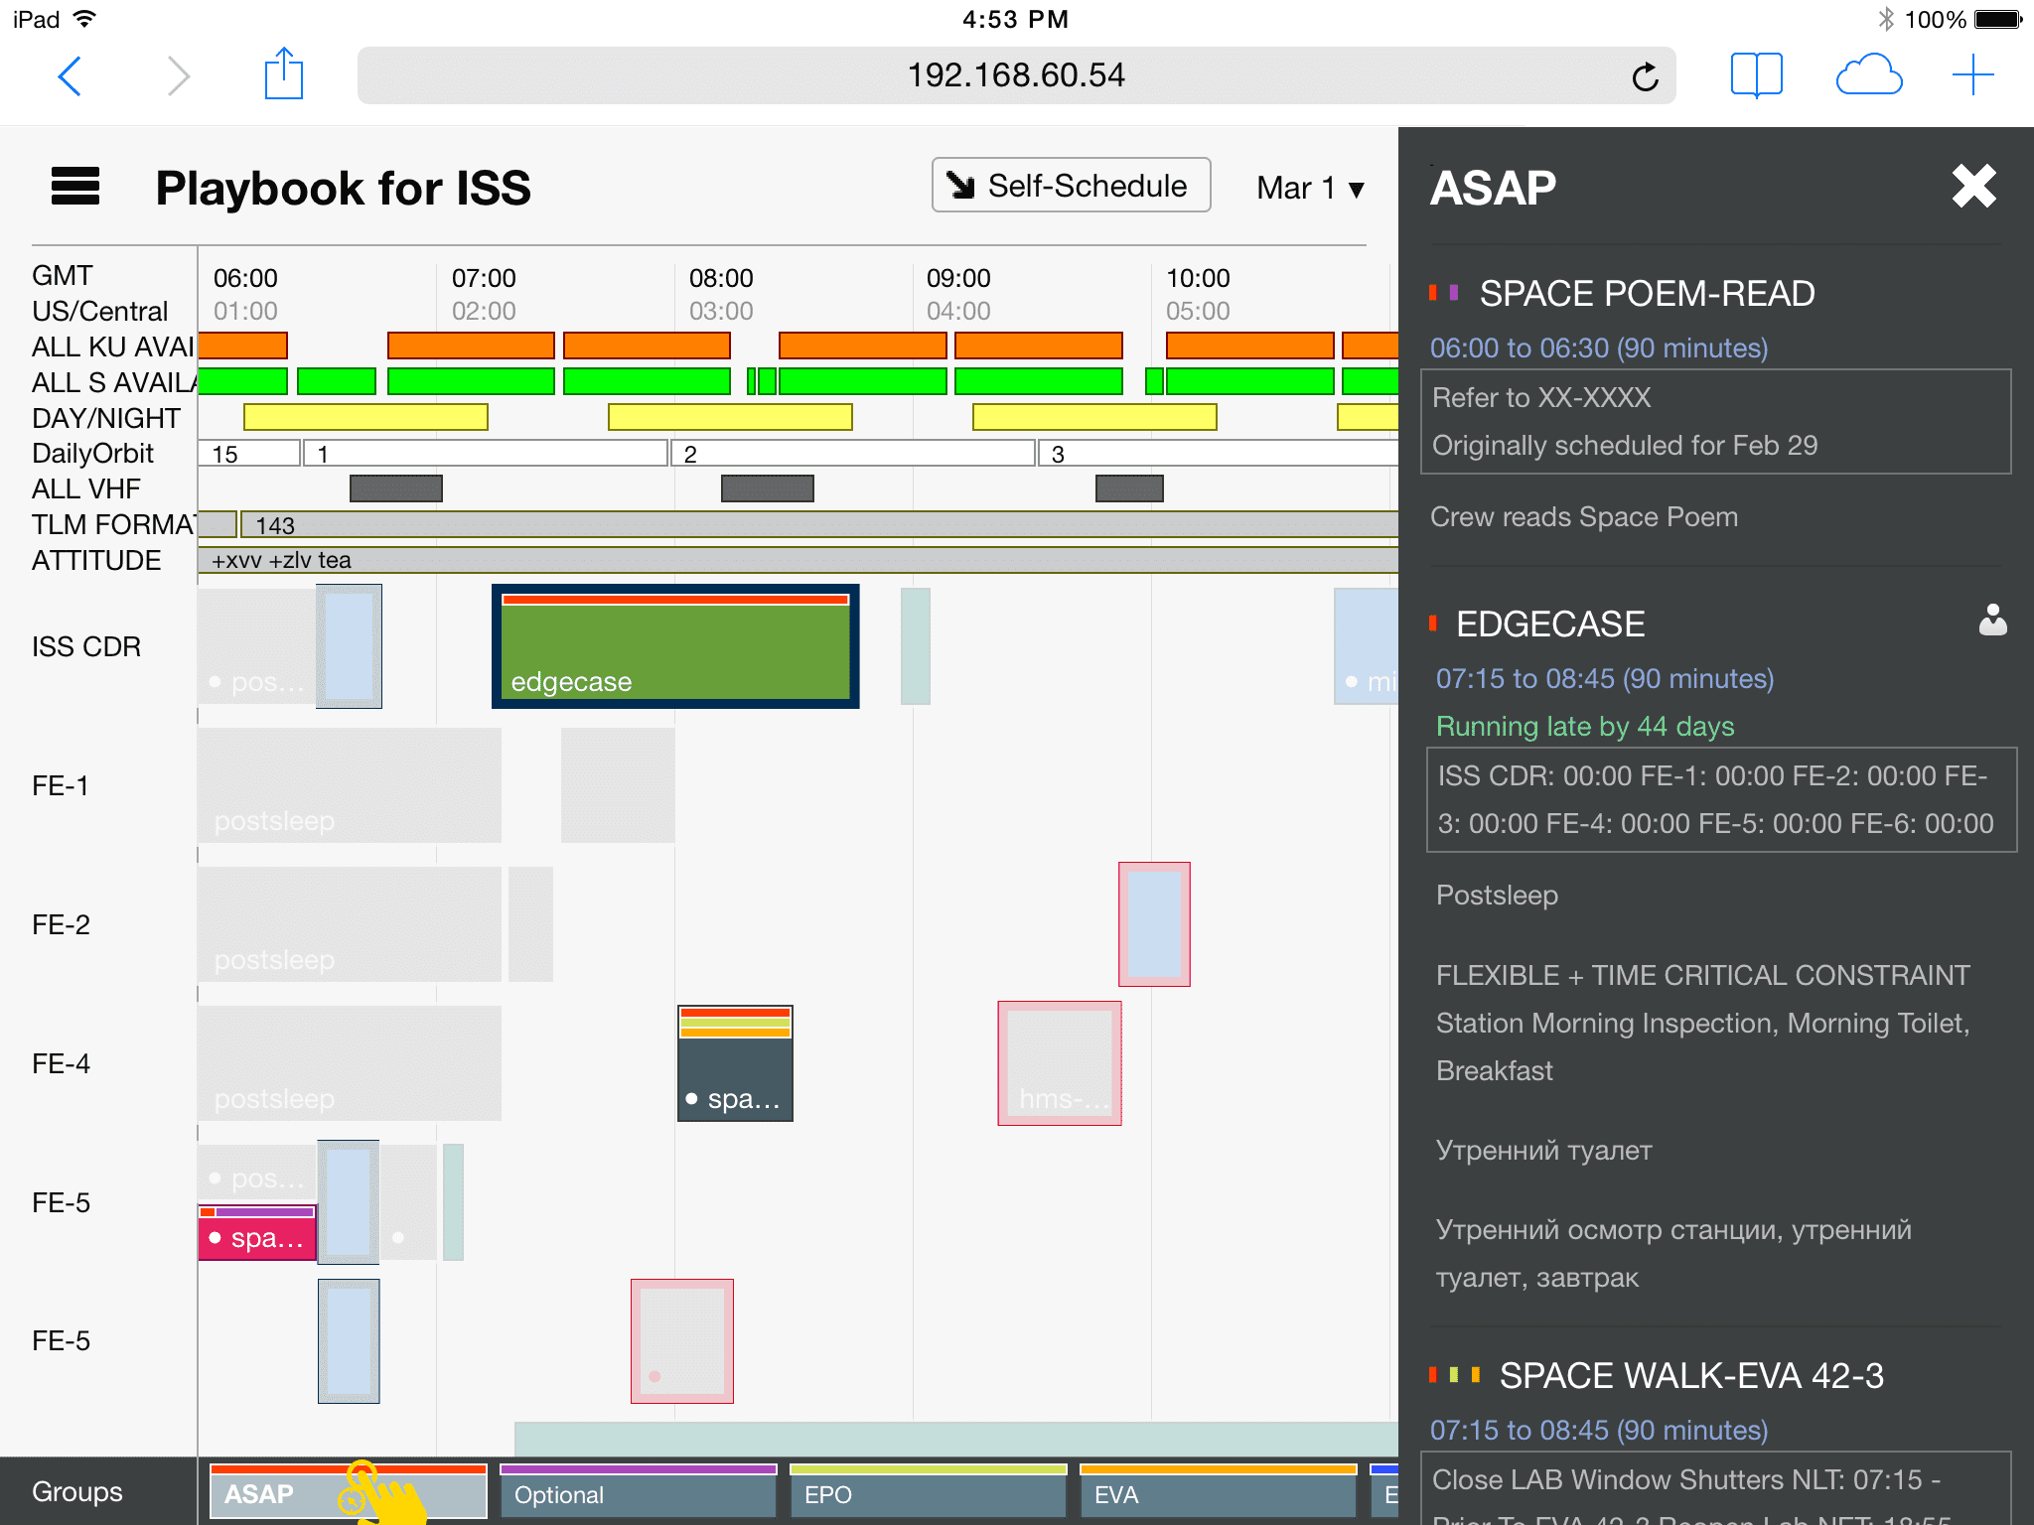Viewport: 2034px width, 1525px height.
Task: Click the 10:00 GMT time header
Action: pyautogui.click(x=1198, y=278)
